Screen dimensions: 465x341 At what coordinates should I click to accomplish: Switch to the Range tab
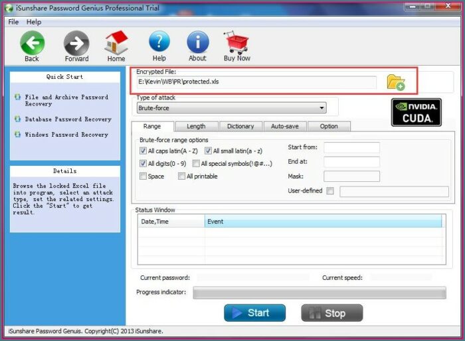[152, 126]
